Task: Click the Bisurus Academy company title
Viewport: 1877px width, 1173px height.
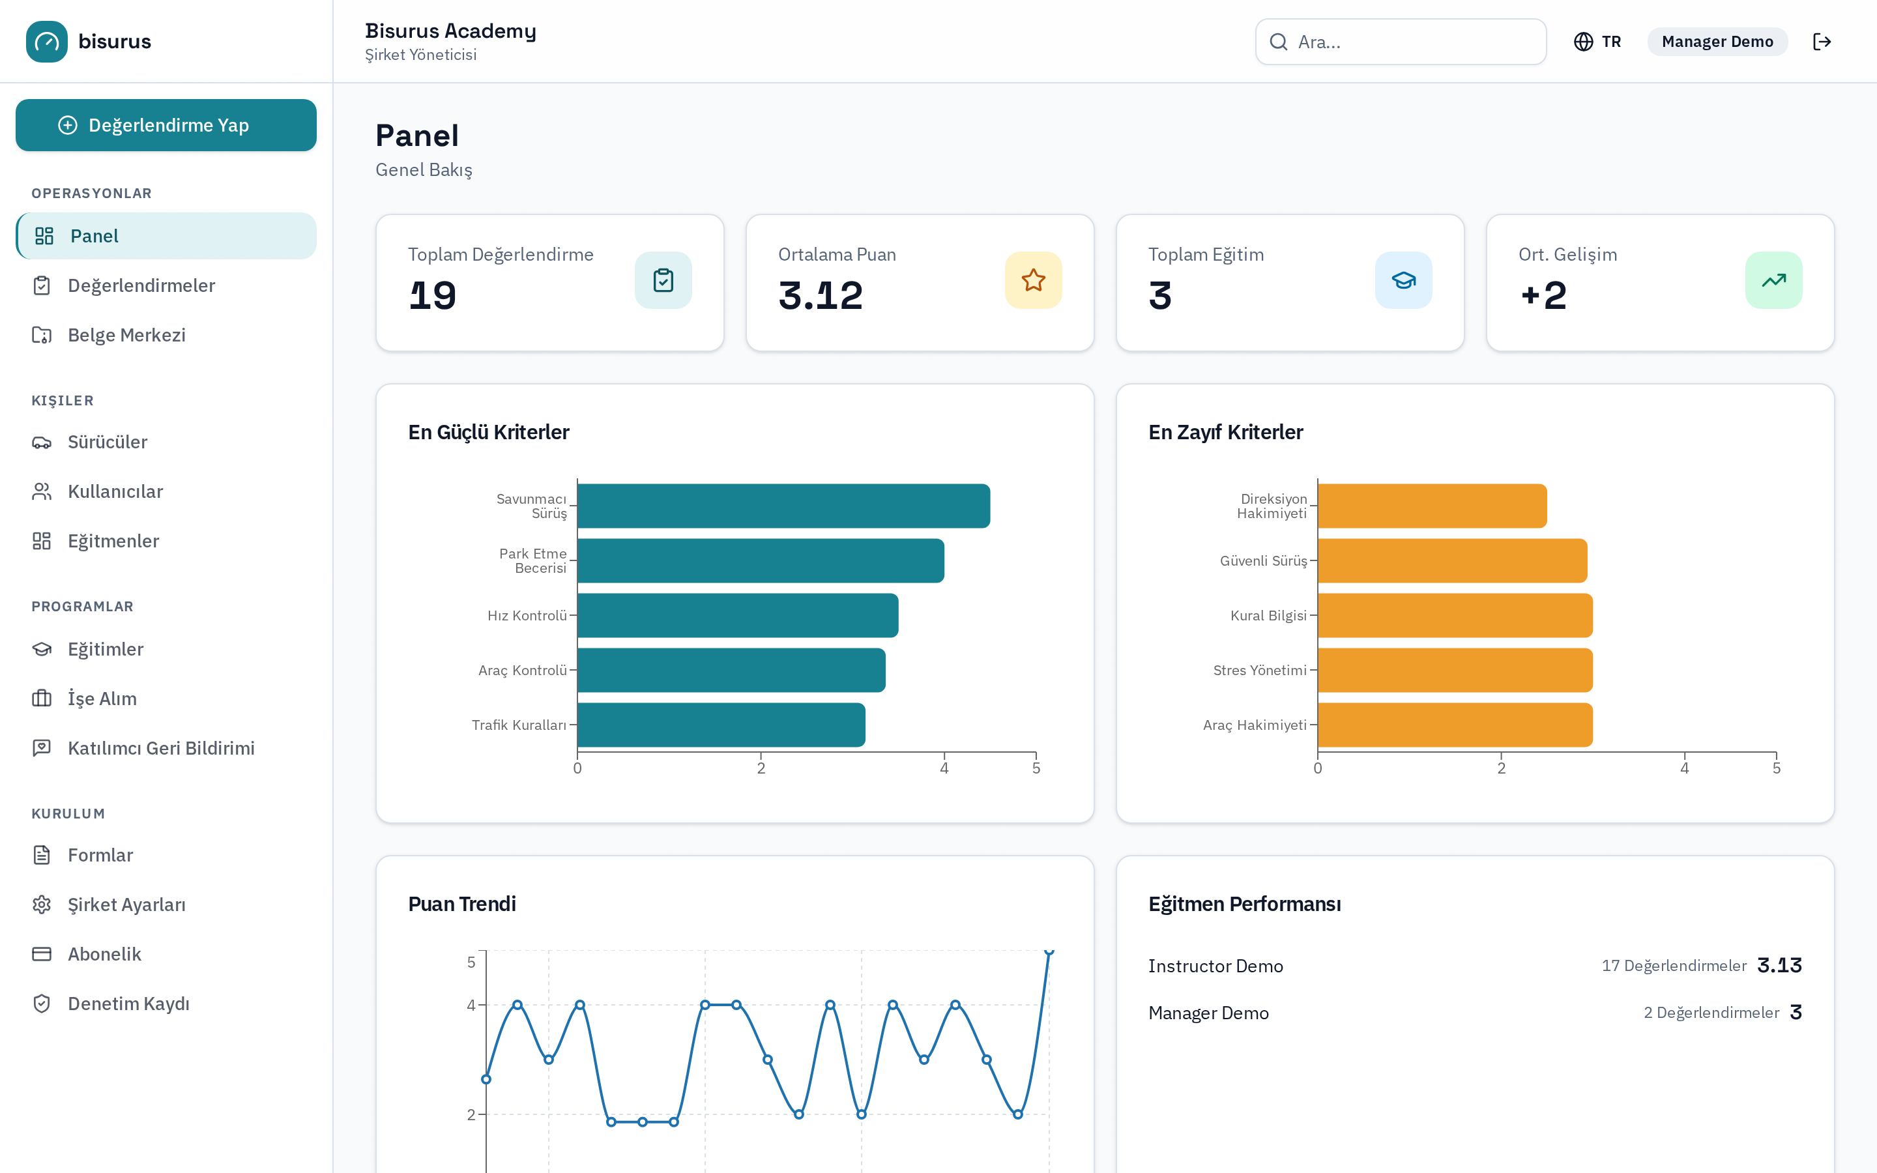Action: point(450,31)
